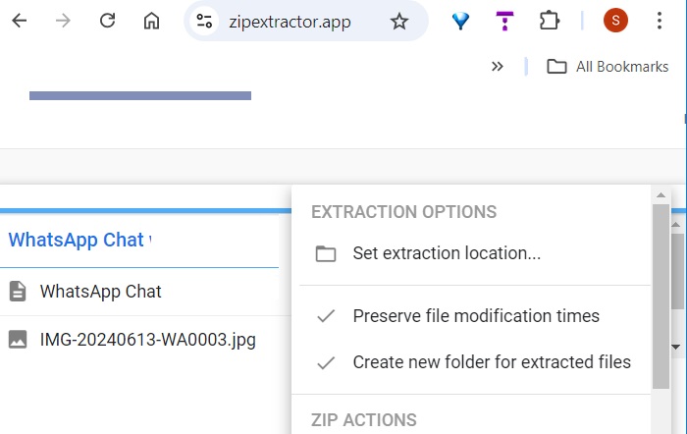
Task: Open the profile S avatar
Action: [615, 21]
